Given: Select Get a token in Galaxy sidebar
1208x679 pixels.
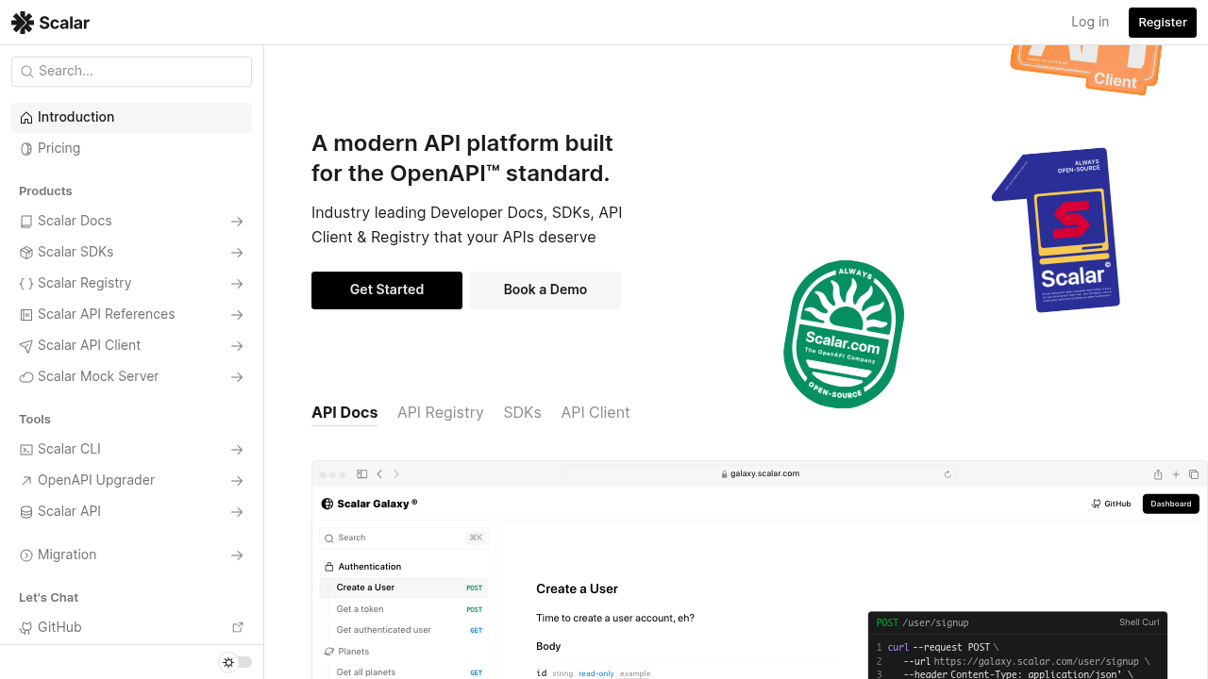Looking at the screenshot, I should click(x=404, y=609).
